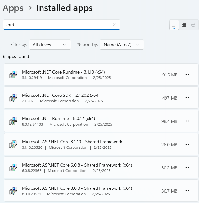Viewport: 199px width, 203px height.
Task: Go back to Apps breadcrumb
Action: click(x=13, y=8)
